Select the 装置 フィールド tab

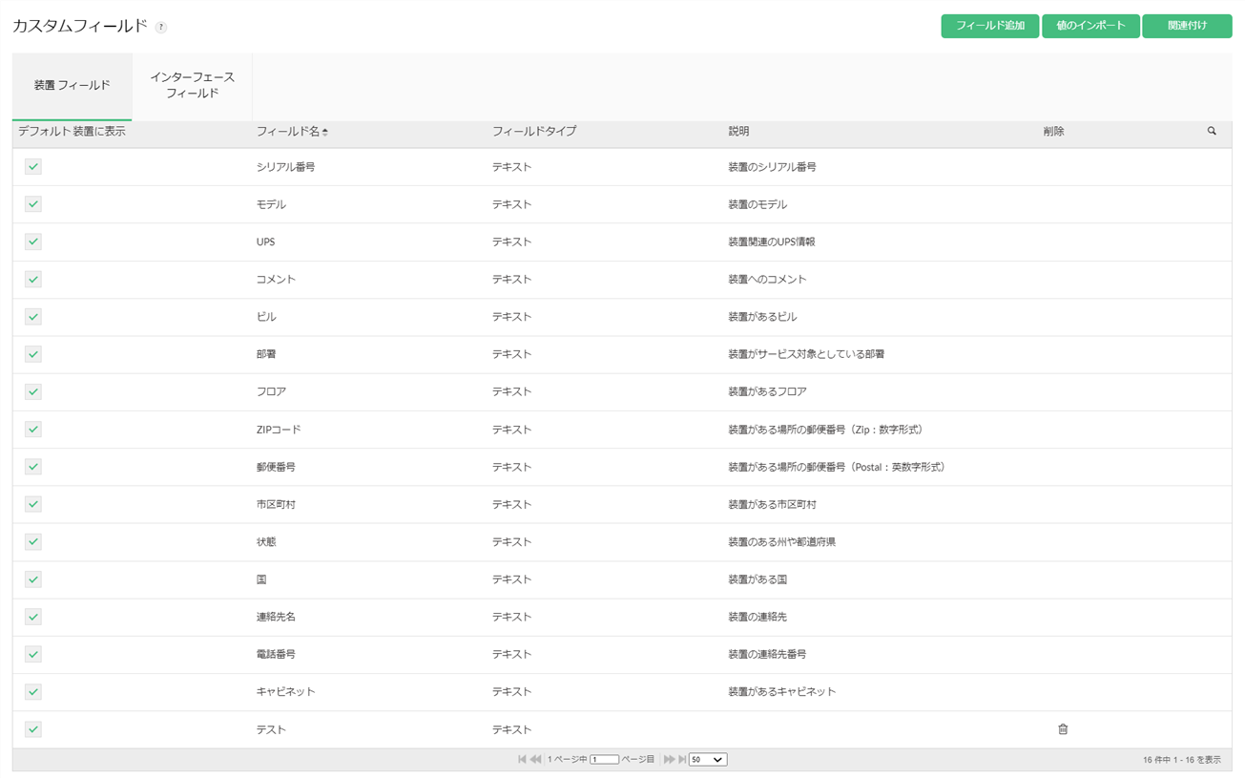(72, 86)
